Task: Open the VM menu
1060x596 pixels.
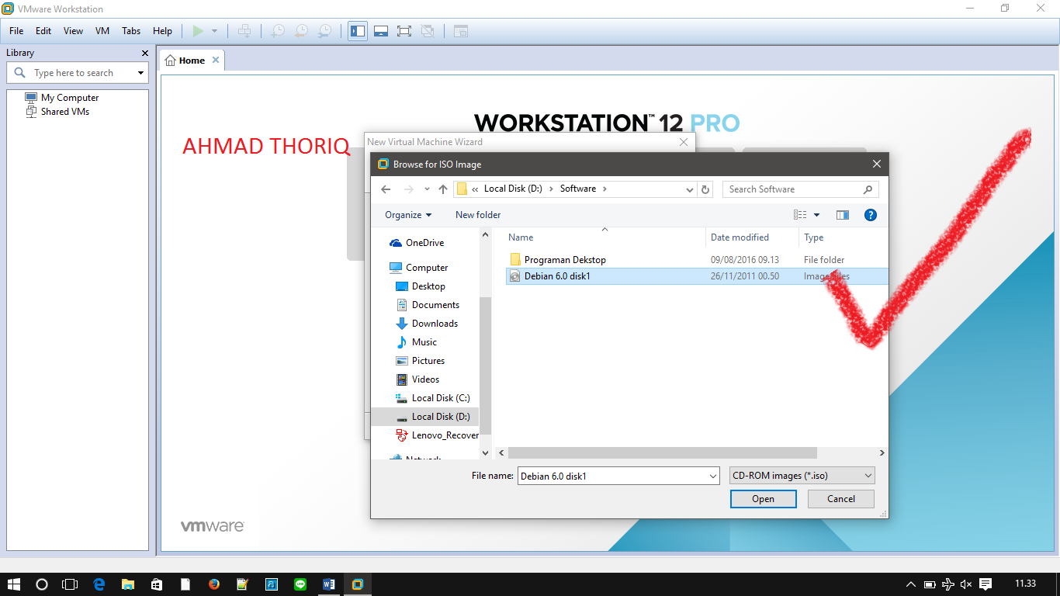Action: tap(102, 31)
